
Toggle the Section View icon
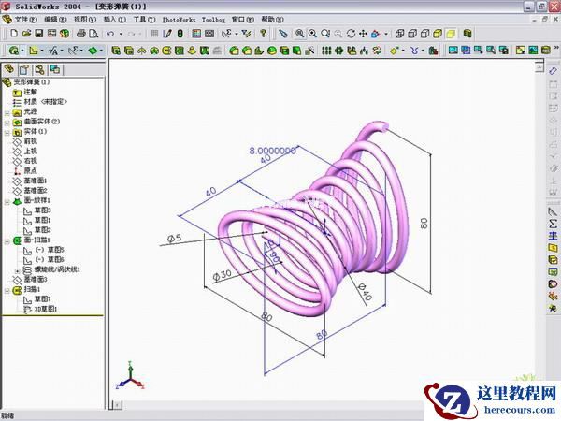(x=467, y=34)
